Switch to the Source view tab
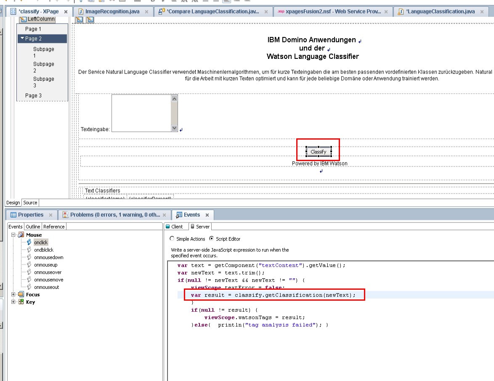Image resolution: width=494 pixels, height=381 pixels. [x=30, y=203]
